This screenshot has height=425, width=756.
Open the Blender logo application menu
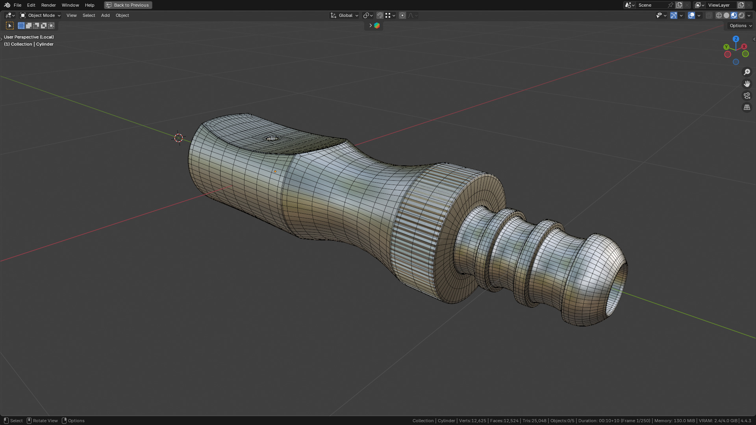click(x=7, y=5)
